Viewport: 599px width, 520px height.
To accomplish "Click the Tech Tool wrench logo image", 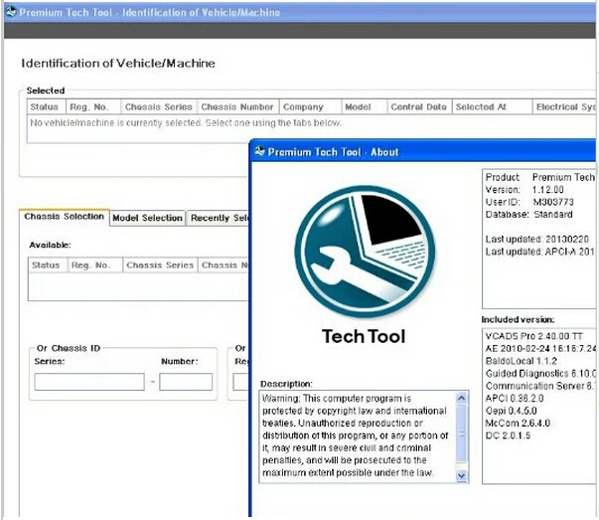I will [x=363, y=251].
